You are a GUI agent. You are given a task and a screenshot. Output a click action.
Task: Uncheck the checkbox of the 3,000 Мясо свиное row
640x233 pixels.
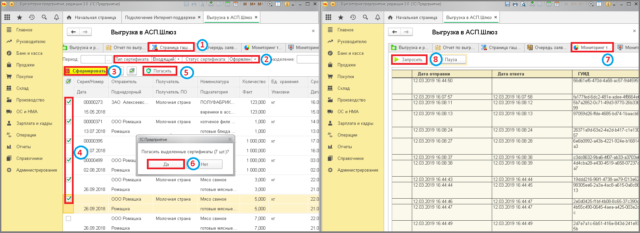click(x=69, y=180)
